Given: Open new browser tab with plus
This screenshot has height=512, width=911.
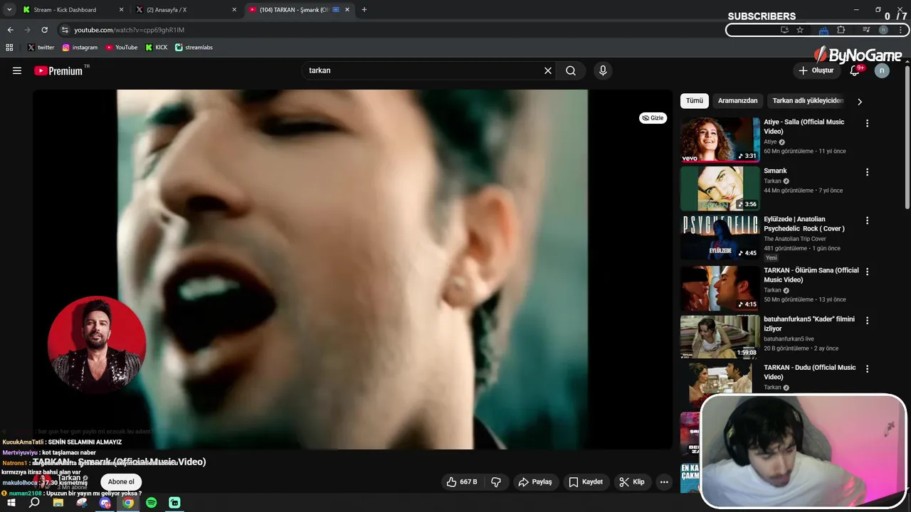Looking at the screenshot, I should point(364,10).
